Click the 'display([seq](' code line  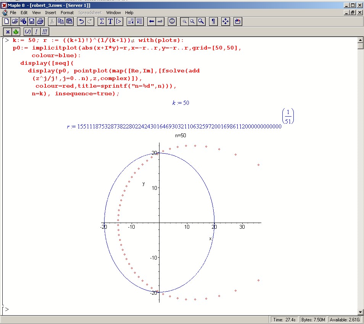47,63
